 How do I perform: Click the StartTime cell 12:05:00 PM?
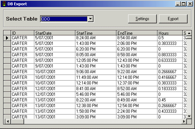point(96,60)
